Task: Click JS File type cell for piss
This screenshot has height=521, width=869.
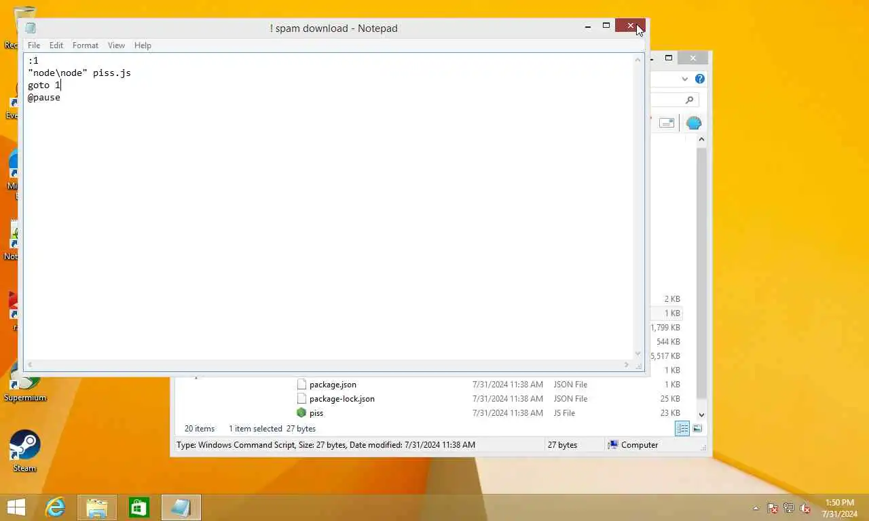Action: (564, 413)
